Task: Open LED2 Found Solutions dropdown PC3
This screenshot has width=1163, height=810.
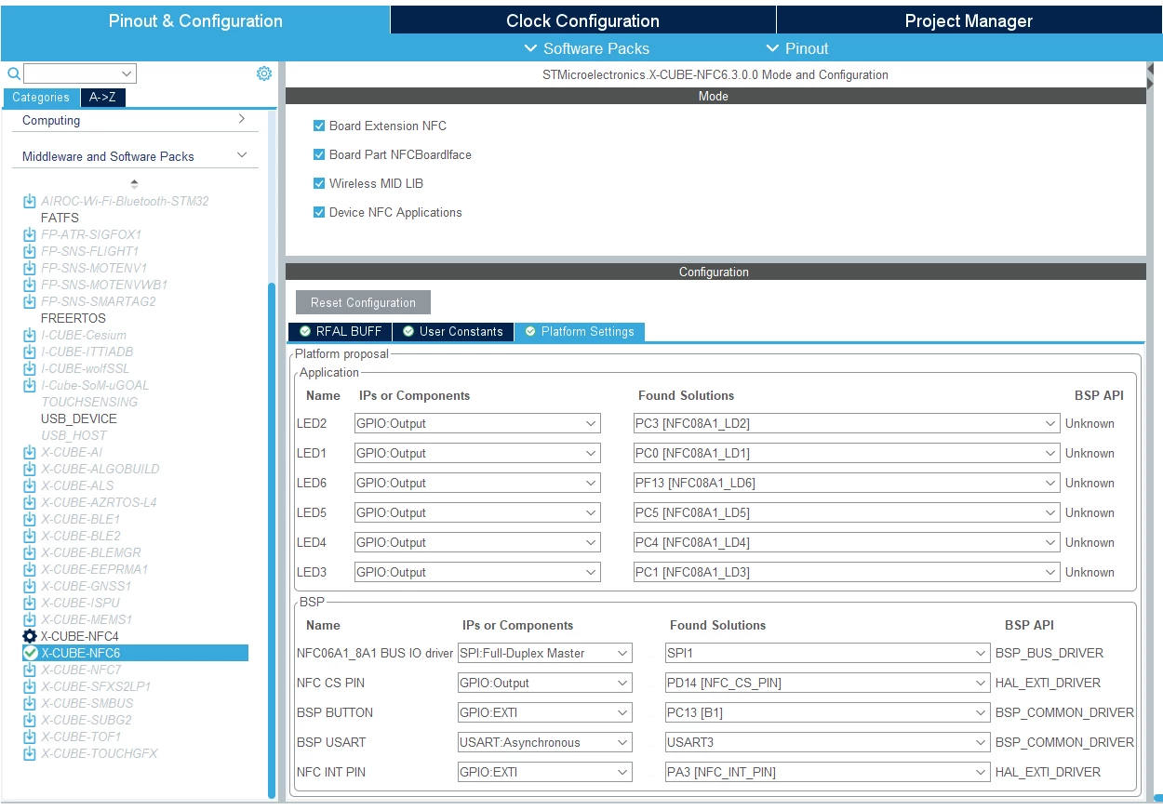Action: tap(847, 423)
